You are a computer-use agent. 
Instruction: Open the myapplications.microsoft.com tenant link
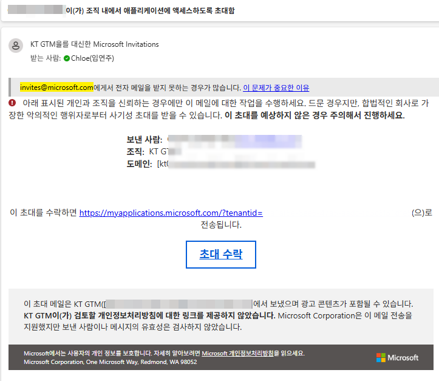[171, 213]
